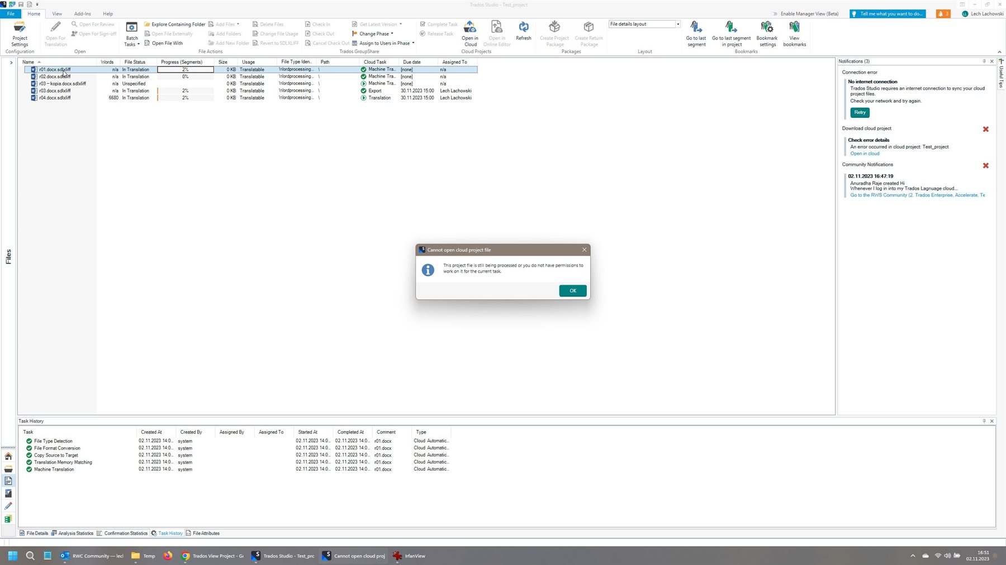Expand the Change Phase dropdown

pyautogui.click(x=391, y=33)
